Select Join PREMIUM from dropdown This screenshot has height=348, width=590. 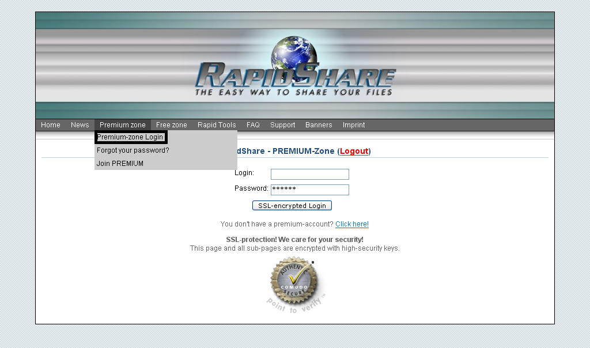pyautogui.click(x=120, y=163)
